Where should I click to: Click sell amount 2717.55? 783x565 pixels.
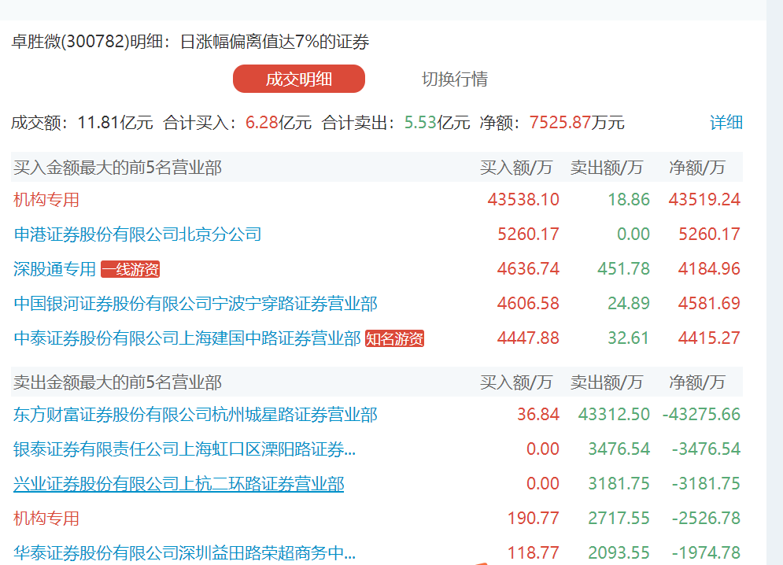pos(619,518)
